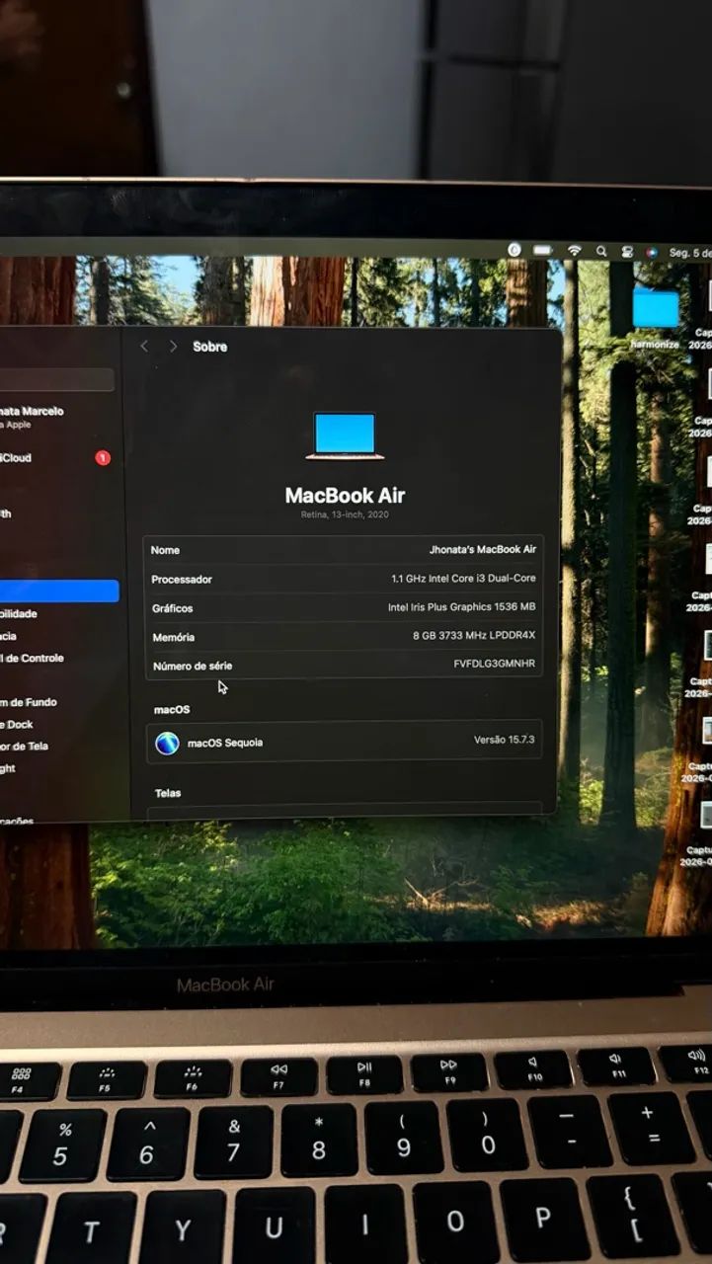
Task: Click the 'MacBook Air' heading
Action: click(x=345, y=495)
